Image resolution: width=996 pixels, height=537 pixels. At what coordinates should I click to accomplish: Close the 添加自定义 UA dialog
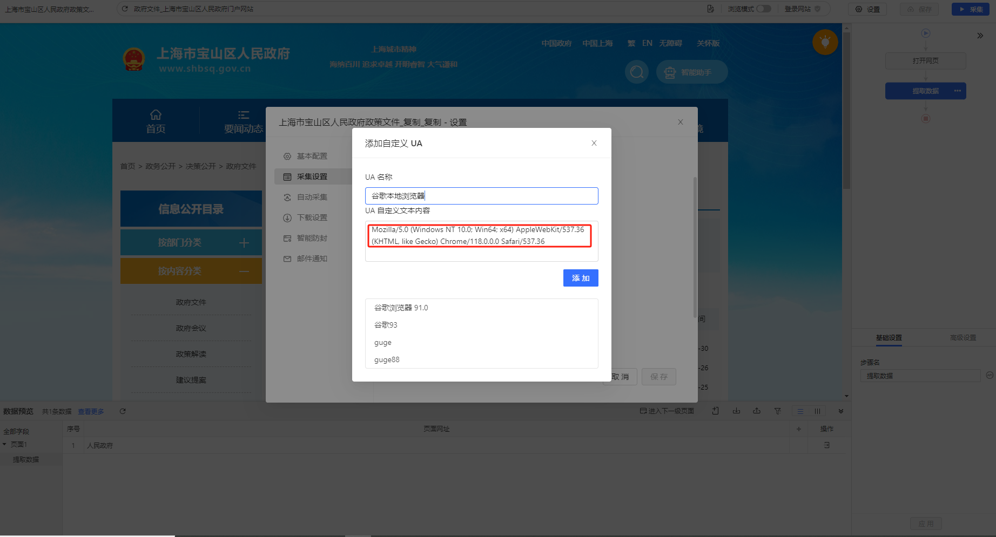point(594,143)
